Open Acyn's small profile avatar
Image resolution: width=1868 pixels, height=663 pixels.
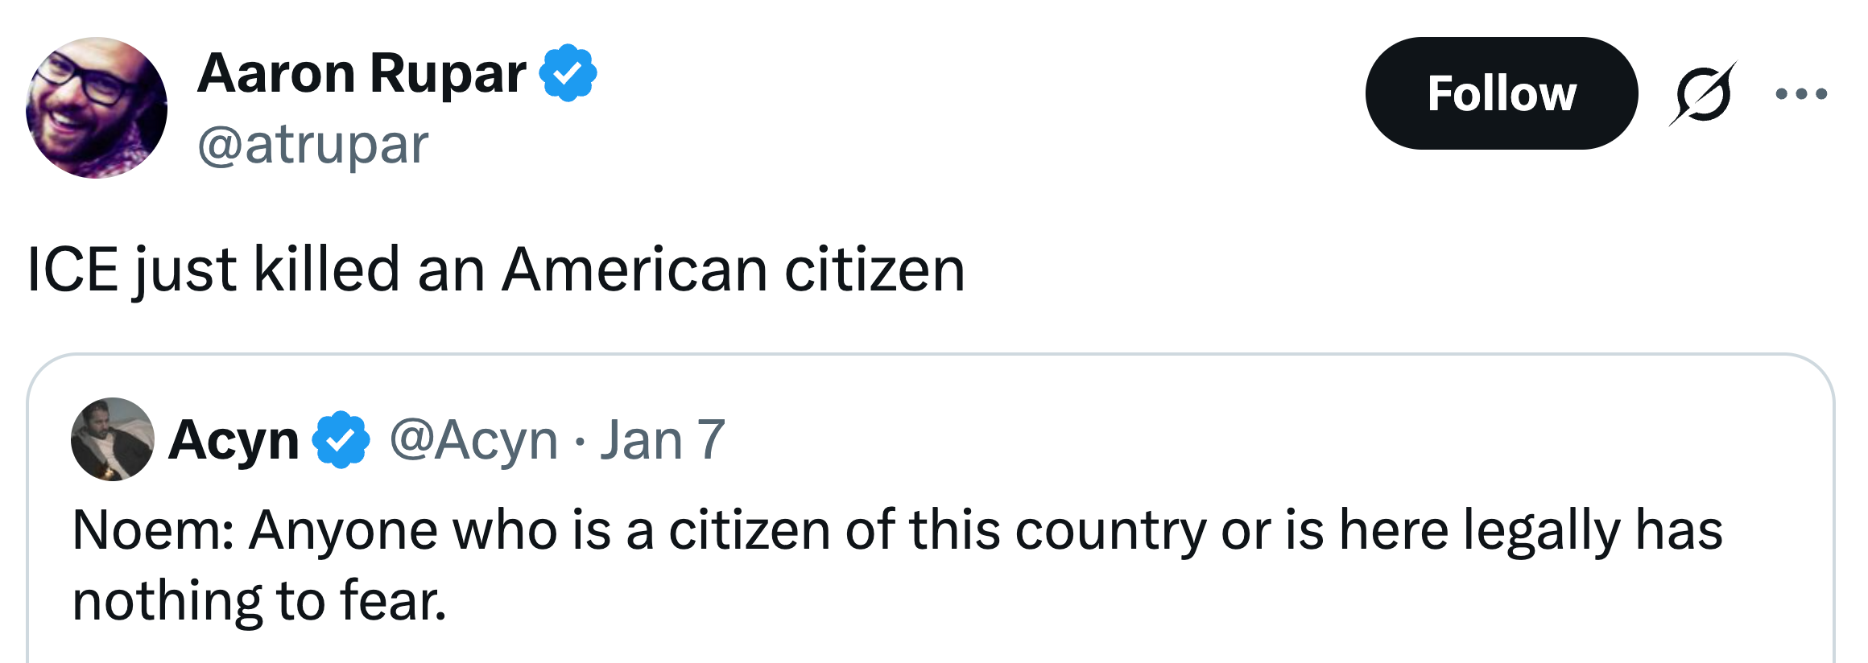pyautogui.click(x=112, y=439)
